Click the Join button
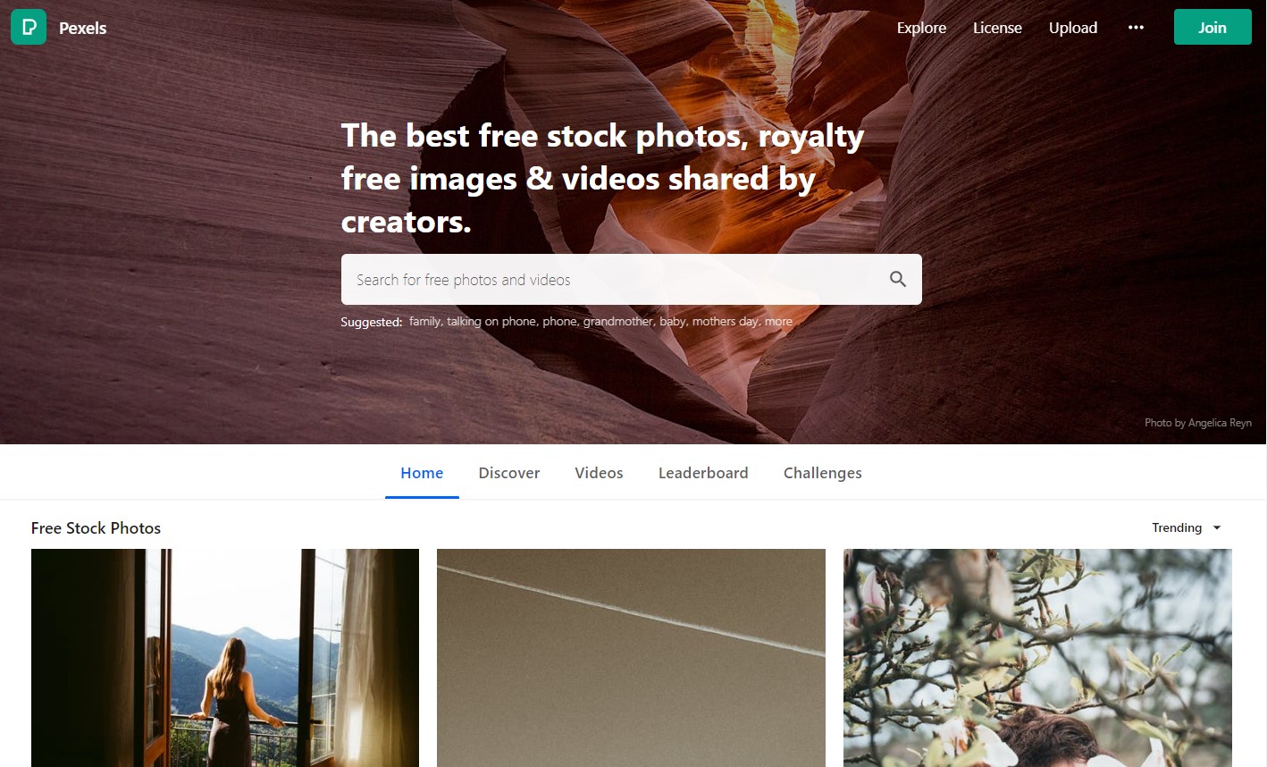The image size is (1267, 767). point(1212,28)
